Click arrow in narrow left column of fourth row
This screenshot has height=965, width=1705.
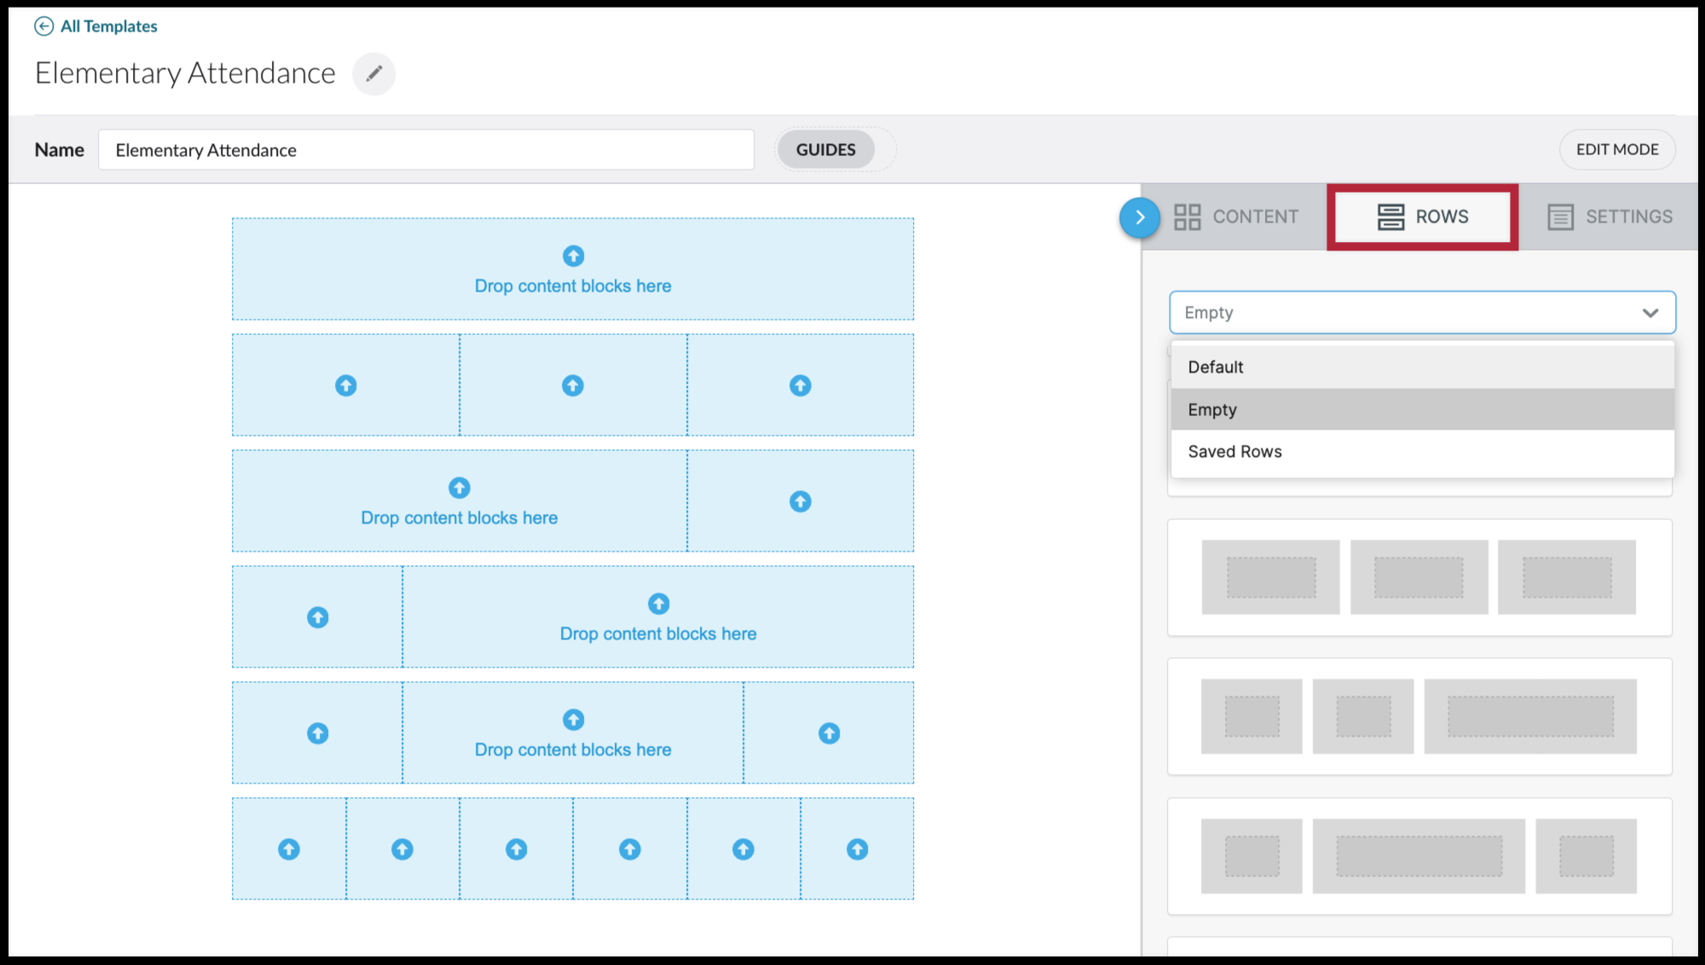[317, 617]
